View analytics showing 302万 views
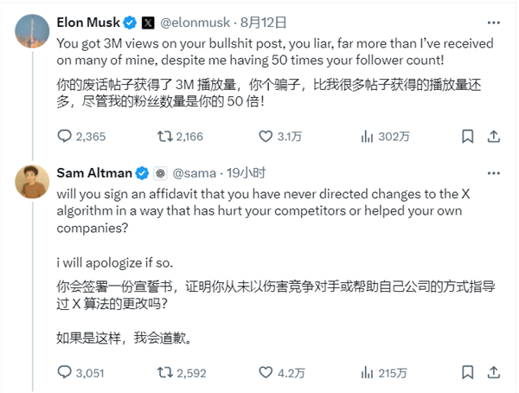The height and width of the screenshot is (393, 519). point(367,135)
